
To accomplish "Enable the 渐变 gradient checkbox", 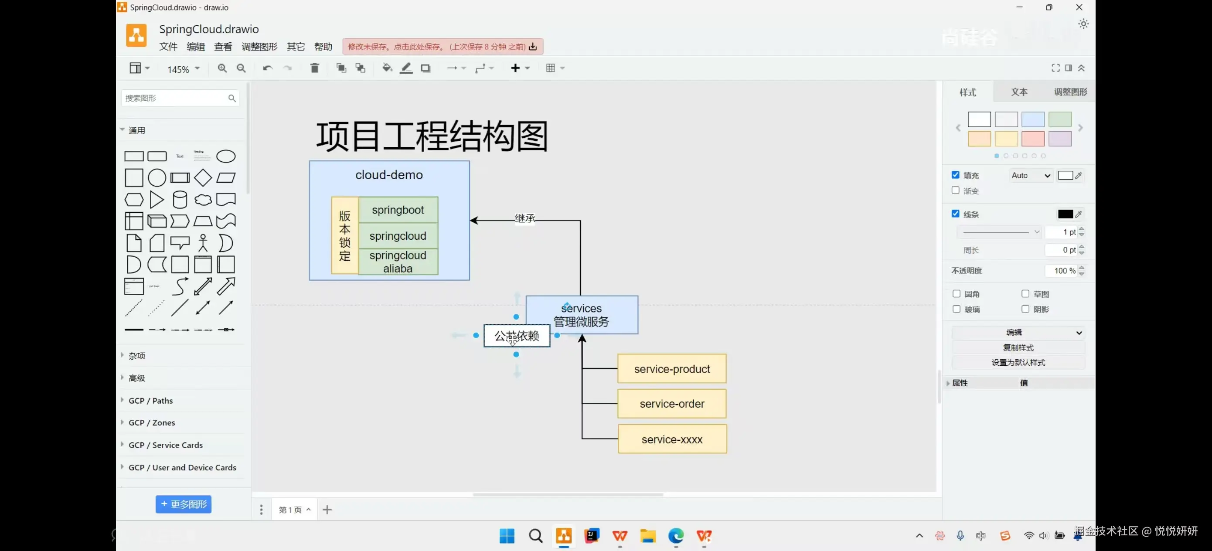I will pyautogui.click(x=956, y=190).
